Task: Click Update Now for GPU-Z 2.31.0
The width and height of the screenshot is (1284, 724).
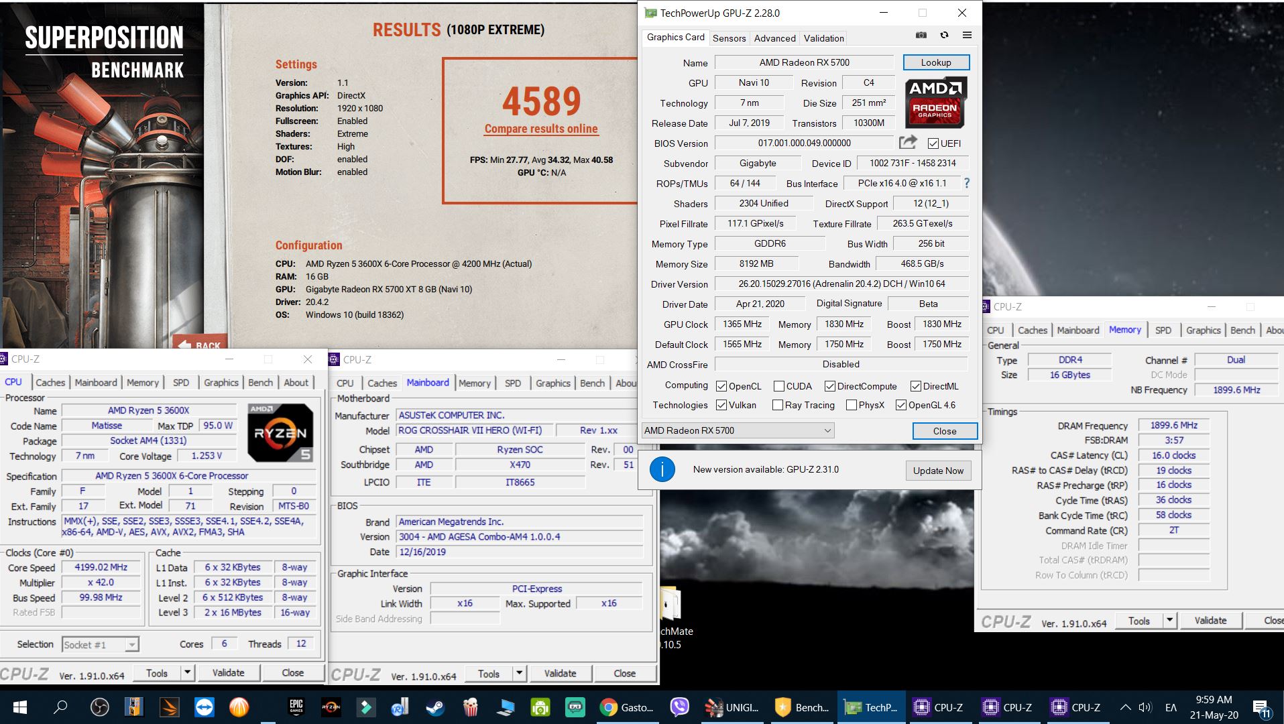Action: tap(938, 471)
